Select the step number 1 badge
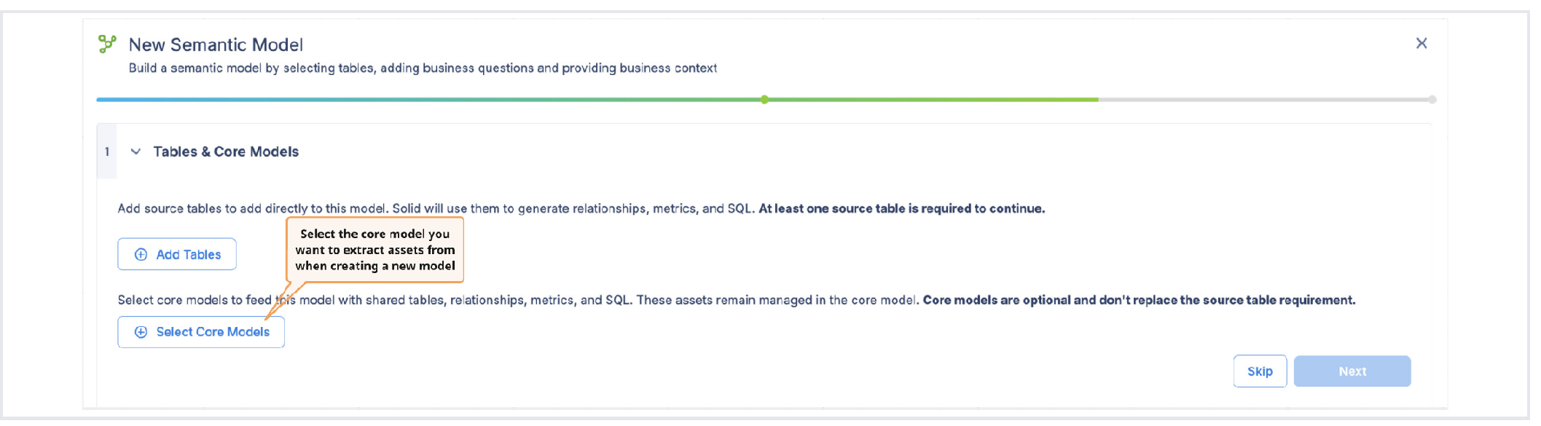Viewport: 1541px width, 426px height. pyautogui.click(x=106, y=151)
